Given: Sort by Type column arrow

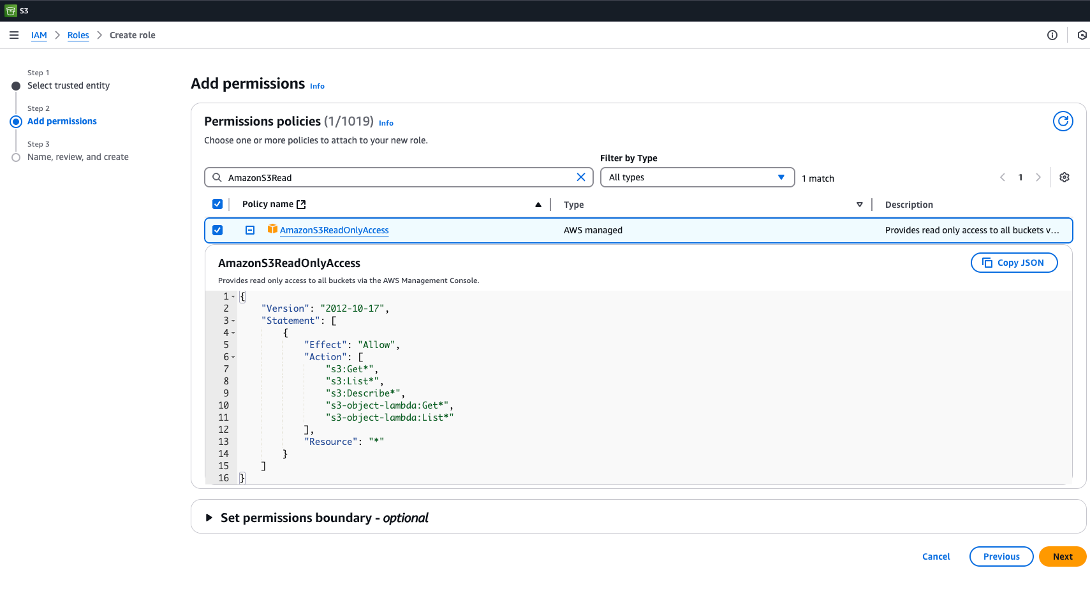Looking at the screenshot, I should click(x=860, y=205).
